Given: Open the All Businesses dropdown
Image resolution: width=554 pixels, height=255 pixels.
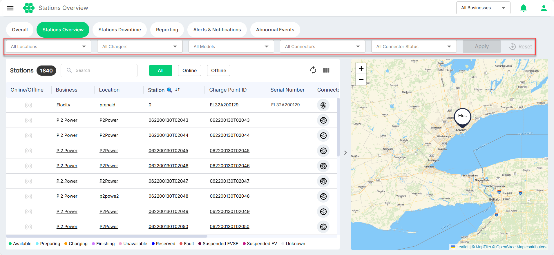Looking at the screenshot, I should click(x=483, y=8).
